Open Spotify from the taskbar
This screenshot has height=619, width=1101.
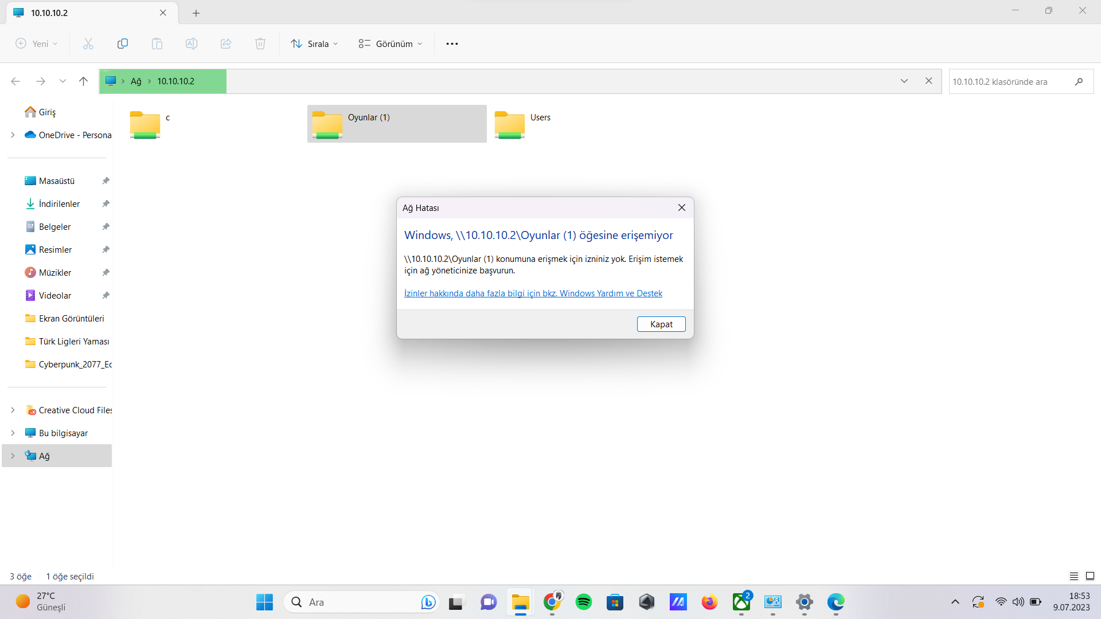583,602
